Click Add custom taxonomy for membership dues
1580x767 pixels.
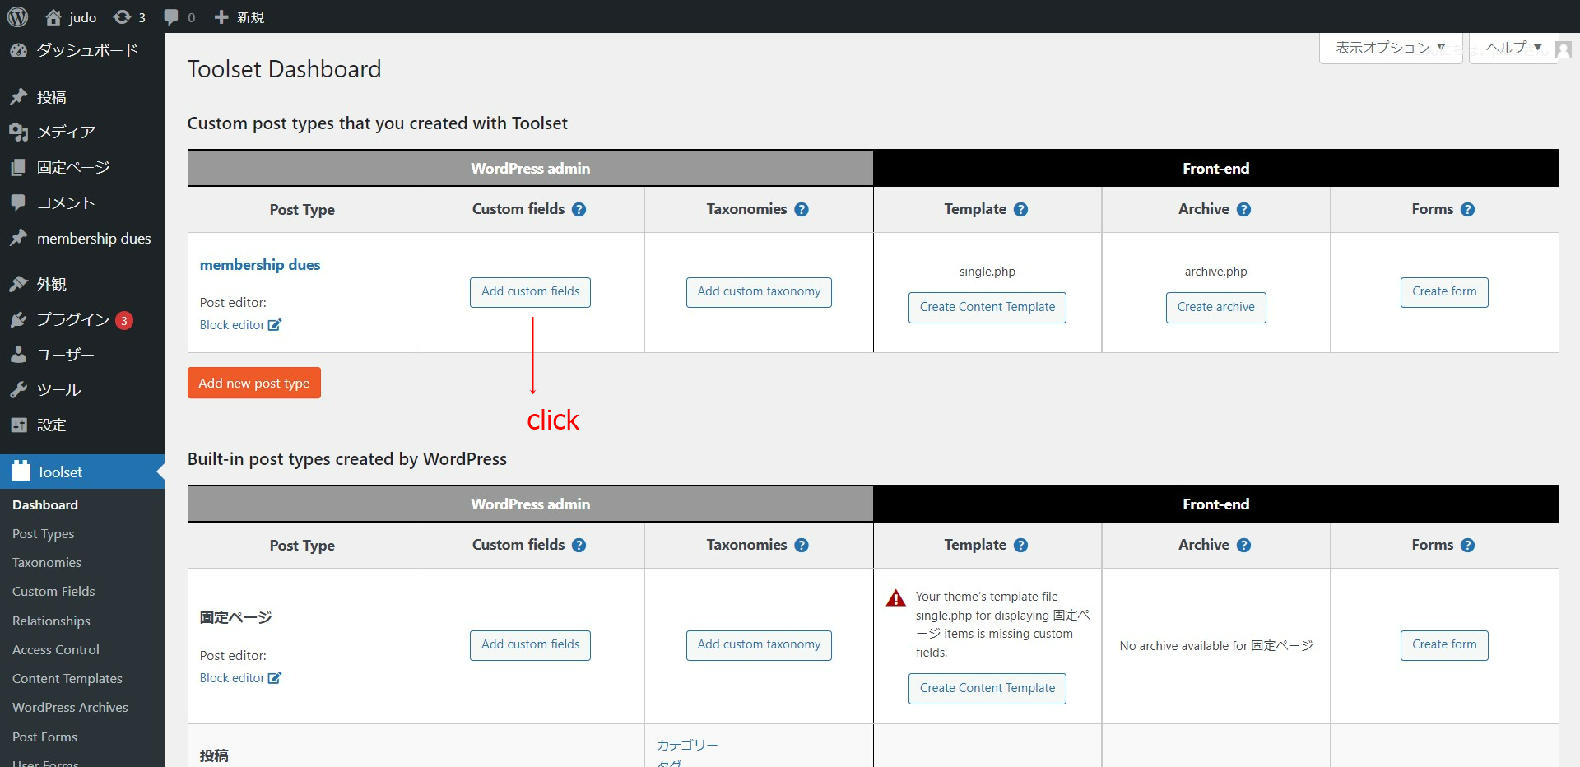click(759, 292)
